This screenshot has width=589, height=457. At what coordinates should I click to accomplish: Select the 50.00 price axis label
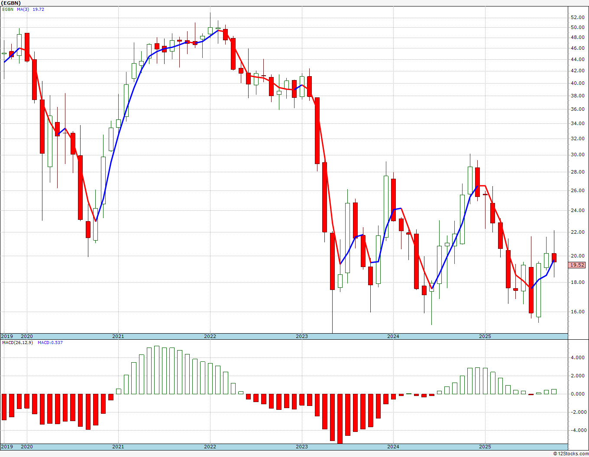tap(578, 27)
